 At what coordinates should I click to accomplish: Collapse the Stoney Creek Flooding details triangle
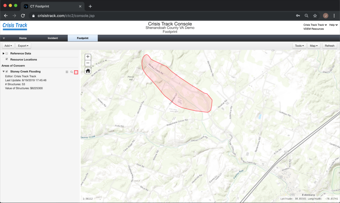pyautogui.click(x=3, y=71)
